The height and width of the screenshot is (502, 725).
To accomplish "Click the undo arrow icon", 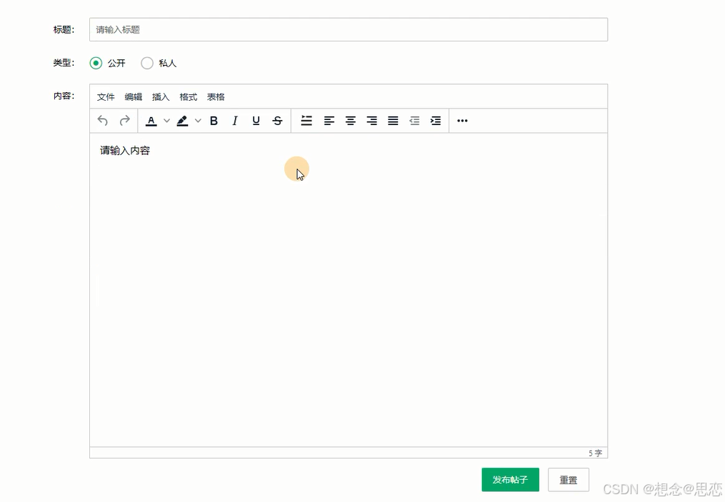I will click(x=103, y=121).
